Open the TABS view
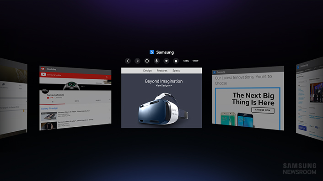 click(186, 61)
